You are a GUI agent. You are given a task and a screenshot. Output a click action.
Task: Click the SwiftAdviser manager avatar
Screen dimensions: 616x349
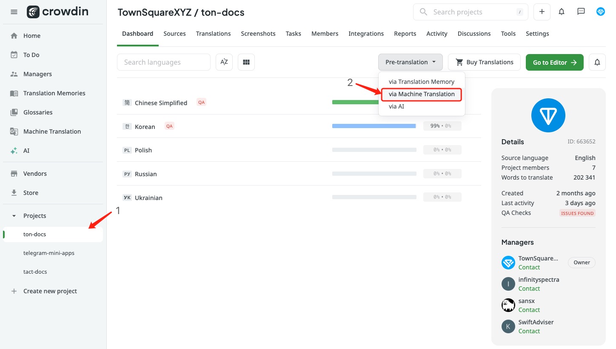pos(508,326)
